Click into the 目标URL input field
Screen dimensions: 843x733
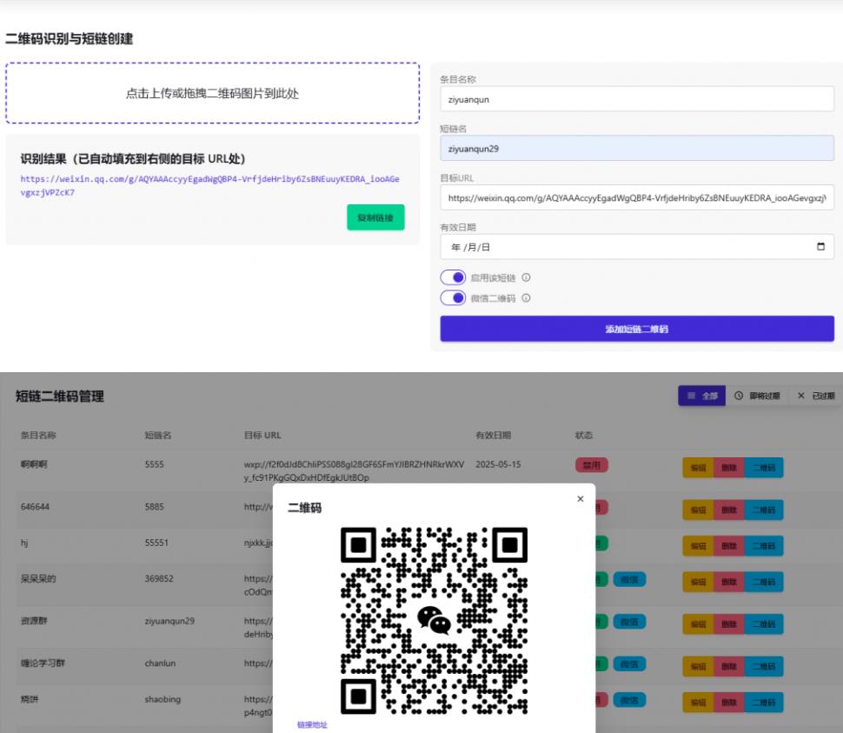[637, 198]
